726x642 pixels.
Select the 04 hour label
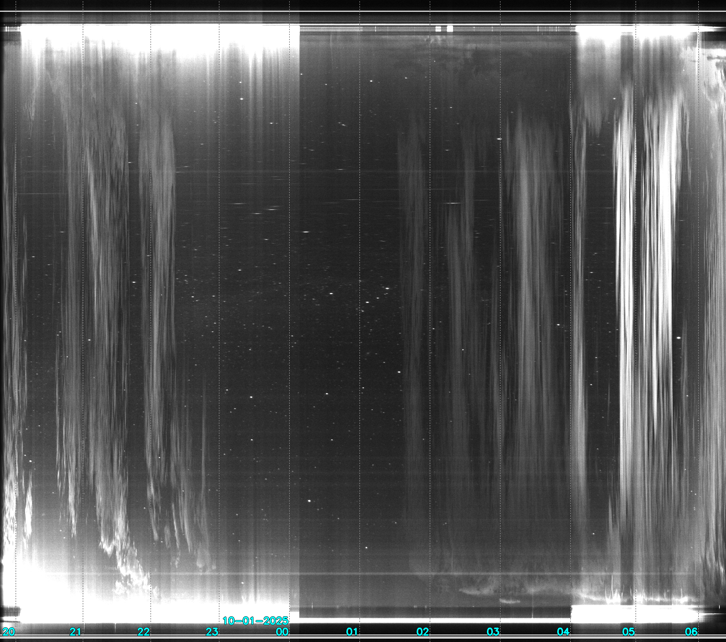click(x=563, y=631)
